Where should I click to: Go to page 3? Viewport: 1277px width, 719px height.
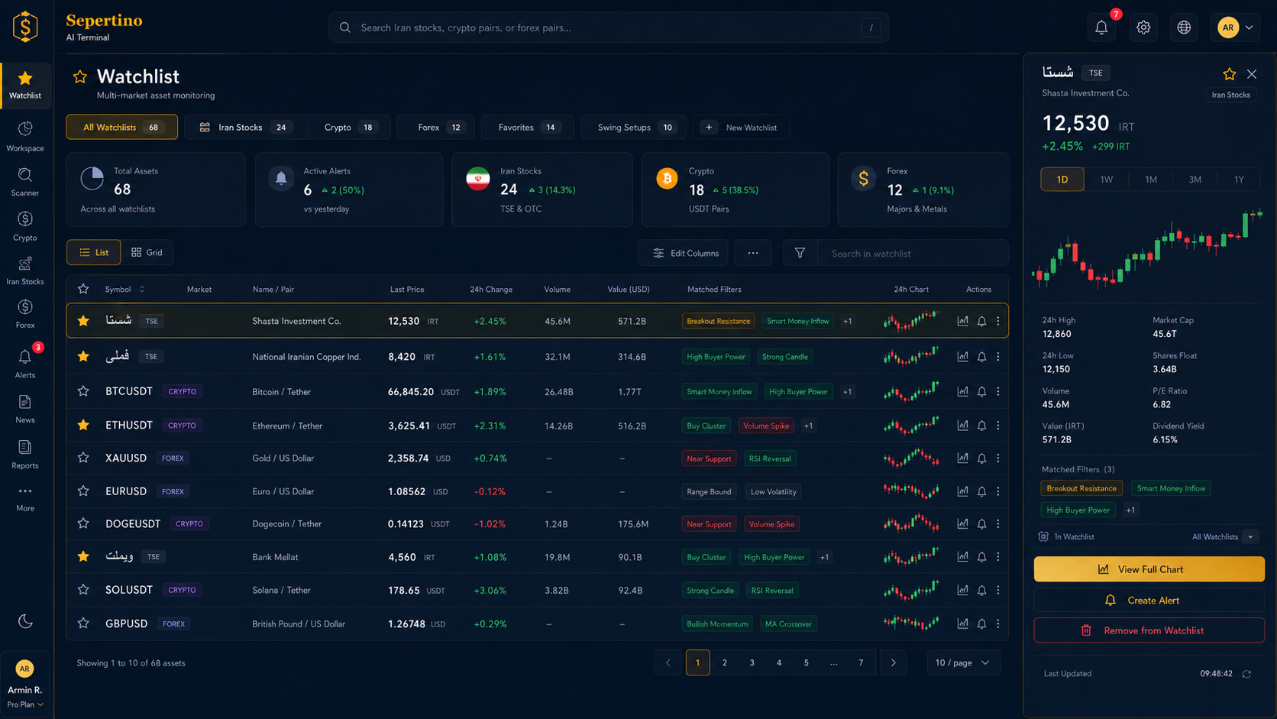pyautogui.click(x=752, y=662)
